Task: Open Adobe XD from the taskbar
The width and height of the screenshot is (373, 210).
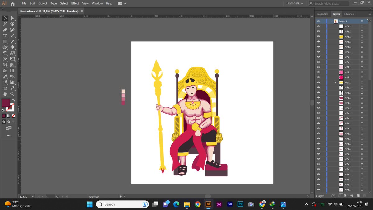Action: pos(219,204)
